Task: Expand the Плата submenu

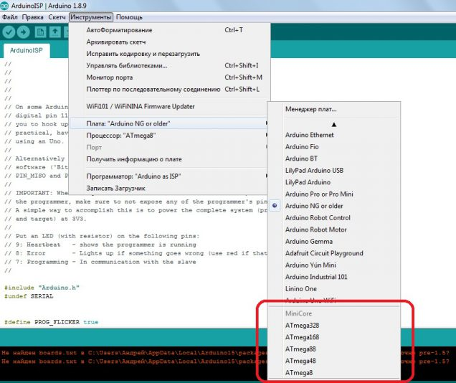Action: tap(168, 123)
